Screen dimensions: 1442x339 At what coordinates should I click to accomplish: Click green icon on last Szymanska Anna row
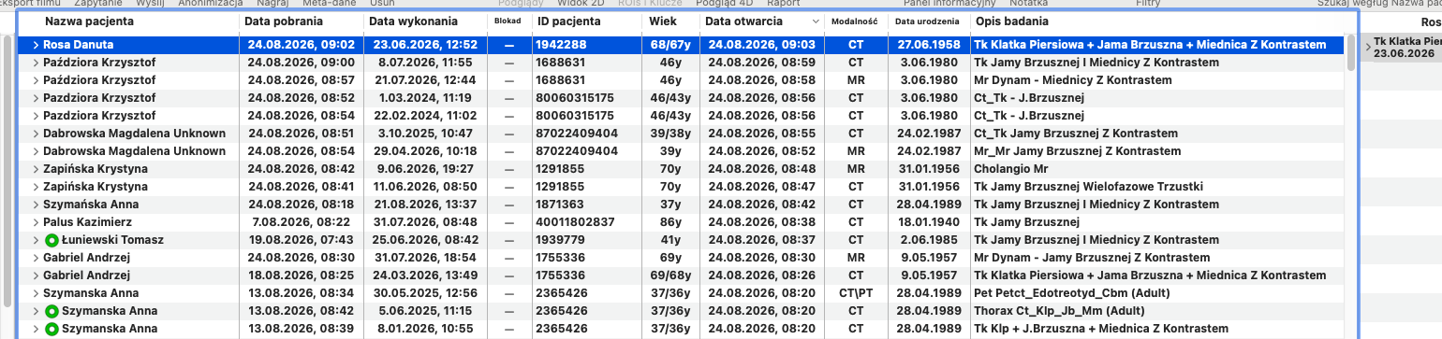(x=51, y=329)
